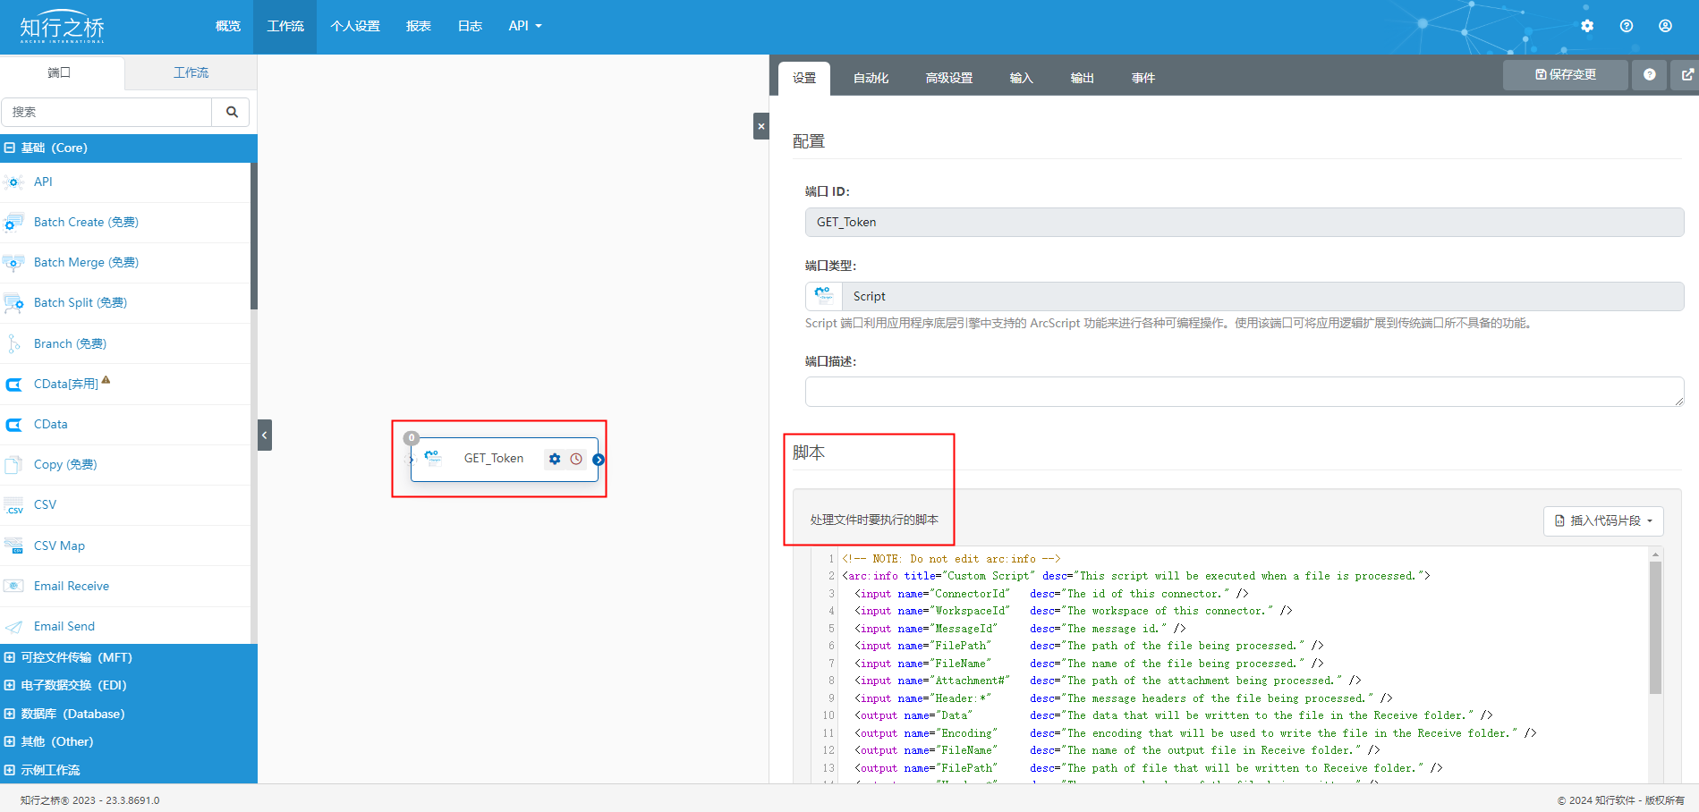Click the pop-out external window icon
Viewport: 1699px width, 812px height.
tap(1686, 75)
